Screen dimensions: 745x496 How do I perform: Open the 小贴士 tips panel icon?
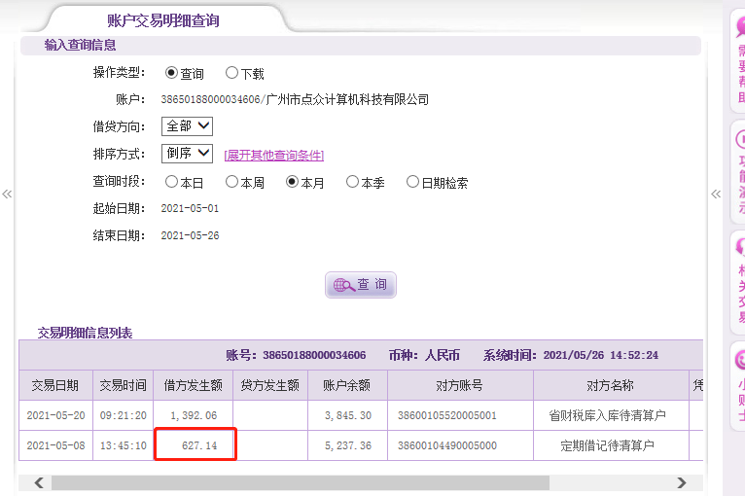(738, 386)
